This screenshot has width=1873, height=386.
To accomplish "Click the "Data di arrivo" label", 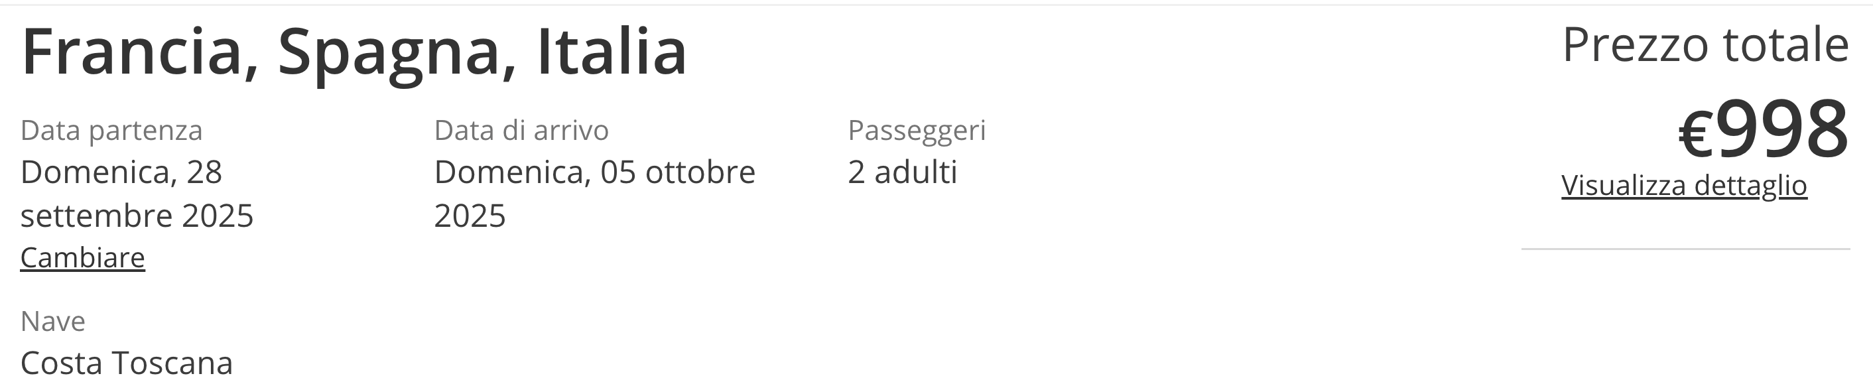I will (x=521, y=131).
